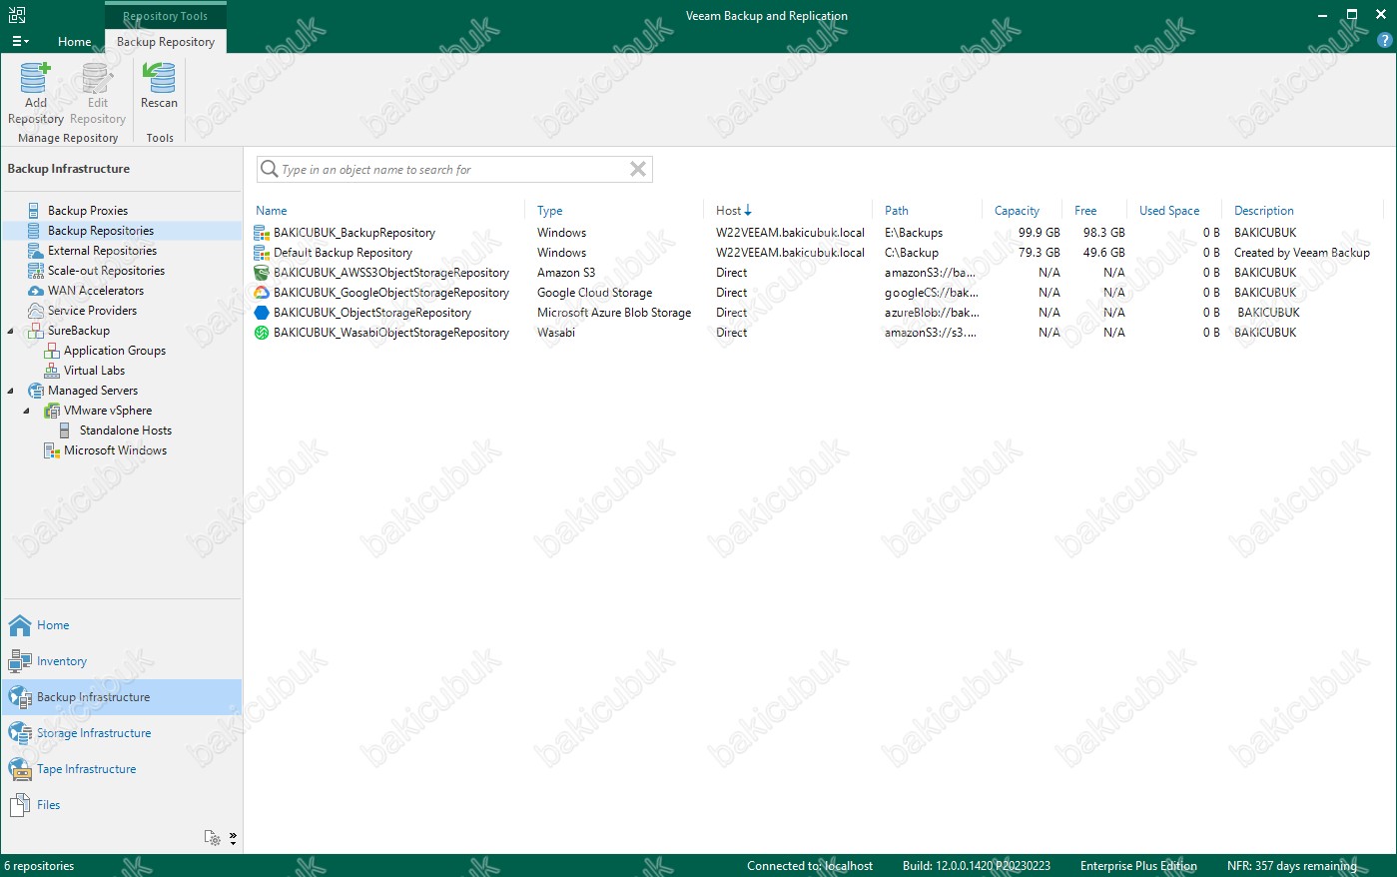Select Backup Proxies in the tree
This screenshot has height=877, width=1397.
pyautogui.click(x=88, y=211)
